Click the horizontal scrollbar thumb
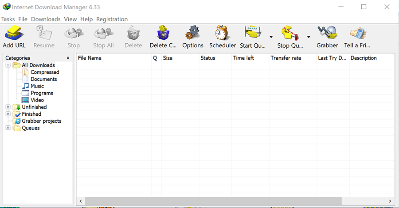 pos(213,201)
